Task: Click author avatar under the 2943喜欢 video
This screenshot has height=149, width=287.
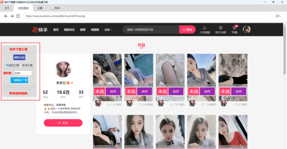Action: [129, 103]
